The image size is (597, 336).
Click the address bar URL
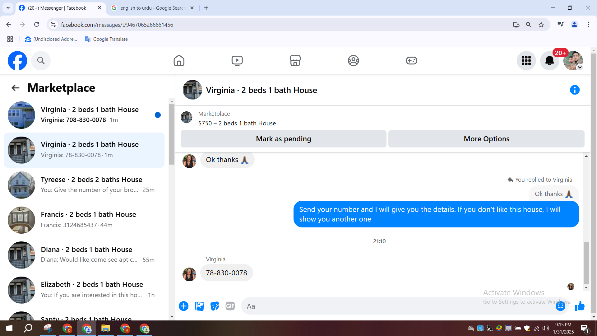(x=117, y=25)
